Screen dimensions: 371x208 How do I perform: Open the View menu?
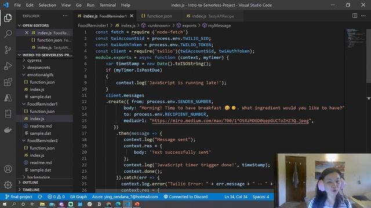66,5
